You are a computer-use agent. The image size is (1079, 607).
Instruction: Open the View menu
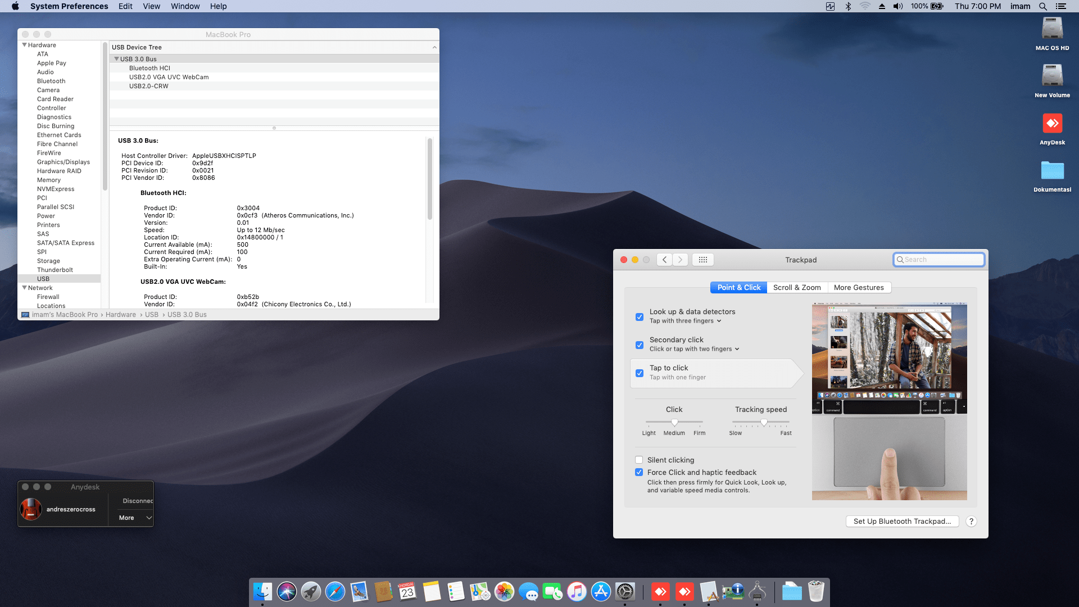tap(151, 6)
